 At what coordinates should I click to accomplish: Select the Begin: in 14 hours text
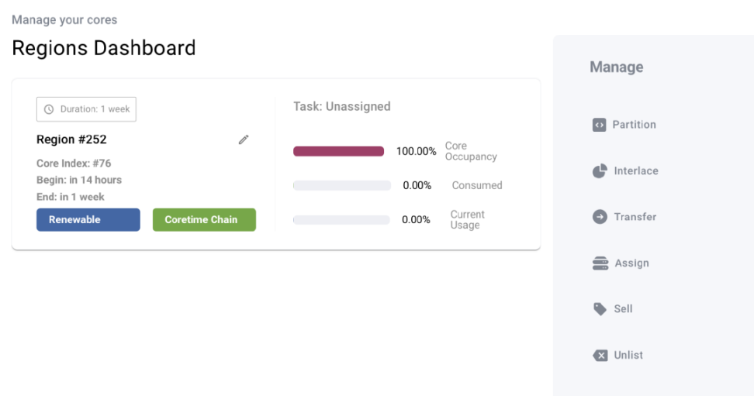[x=79, y=180]
